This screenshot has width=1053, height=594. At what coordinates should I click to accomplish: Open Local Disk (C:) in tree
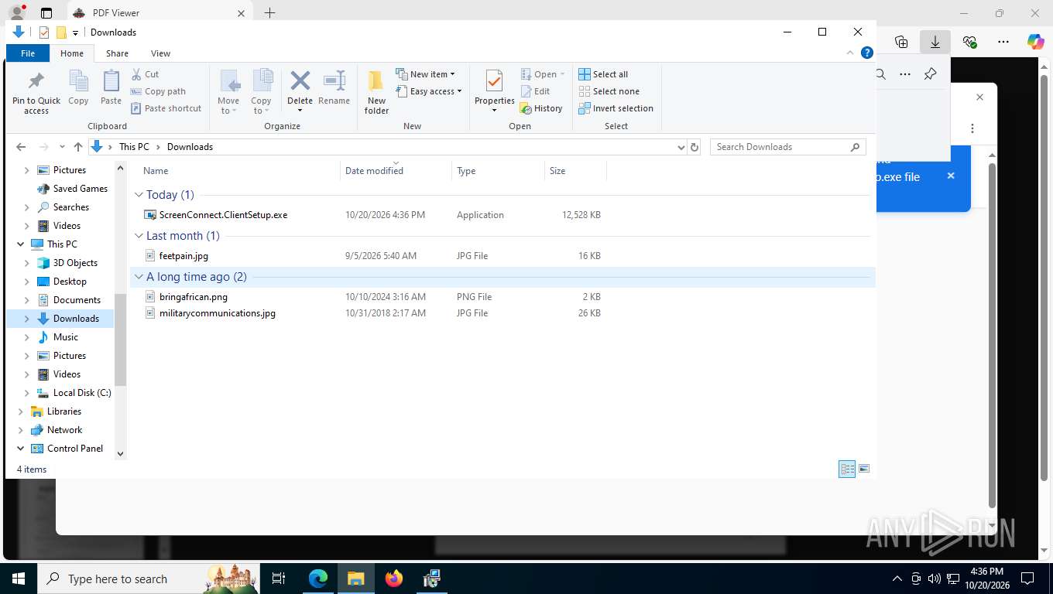[82, 393]
